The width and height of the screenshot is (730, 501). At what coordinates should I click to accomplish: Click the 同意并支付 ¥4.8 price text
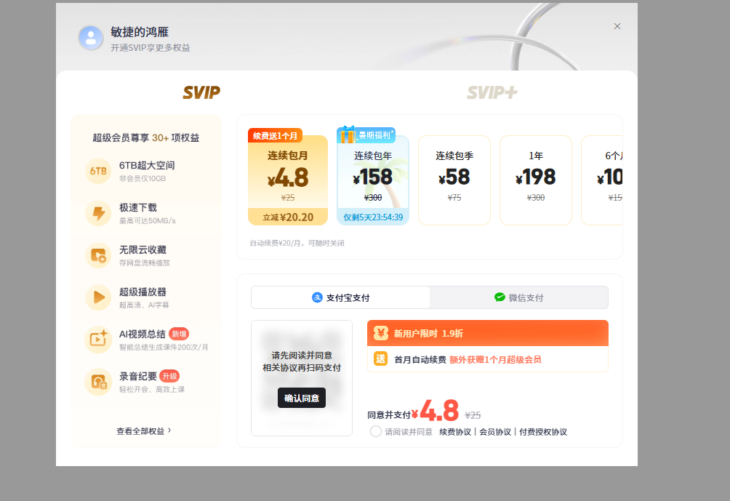(414, 411)
